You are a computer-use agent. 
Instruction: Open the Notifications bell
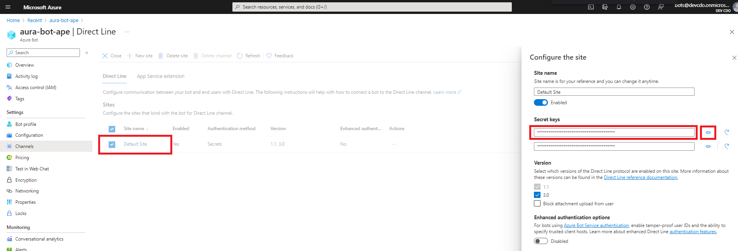(x=619, y=7)
